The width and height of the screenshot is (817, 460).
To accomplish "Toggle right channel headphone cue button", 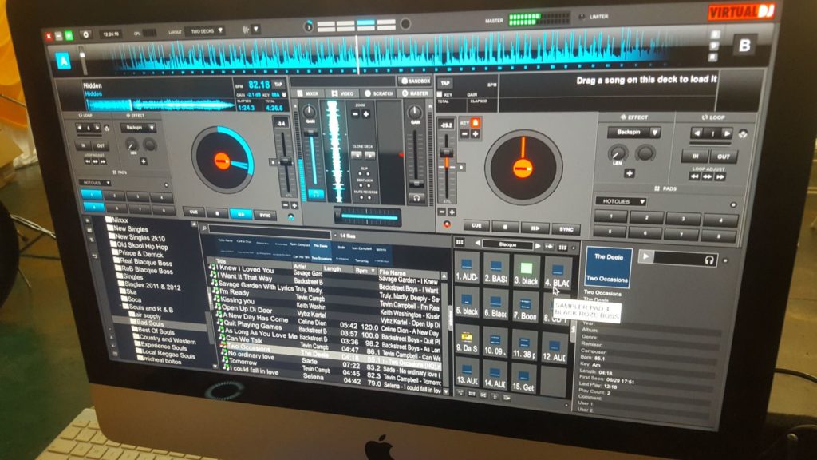I will 416,198.
